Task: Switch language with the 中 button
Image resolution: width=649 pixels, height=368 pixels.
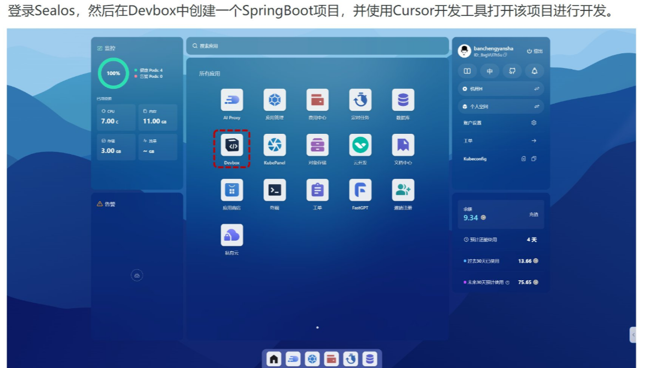Action: (x=490, y=71)
